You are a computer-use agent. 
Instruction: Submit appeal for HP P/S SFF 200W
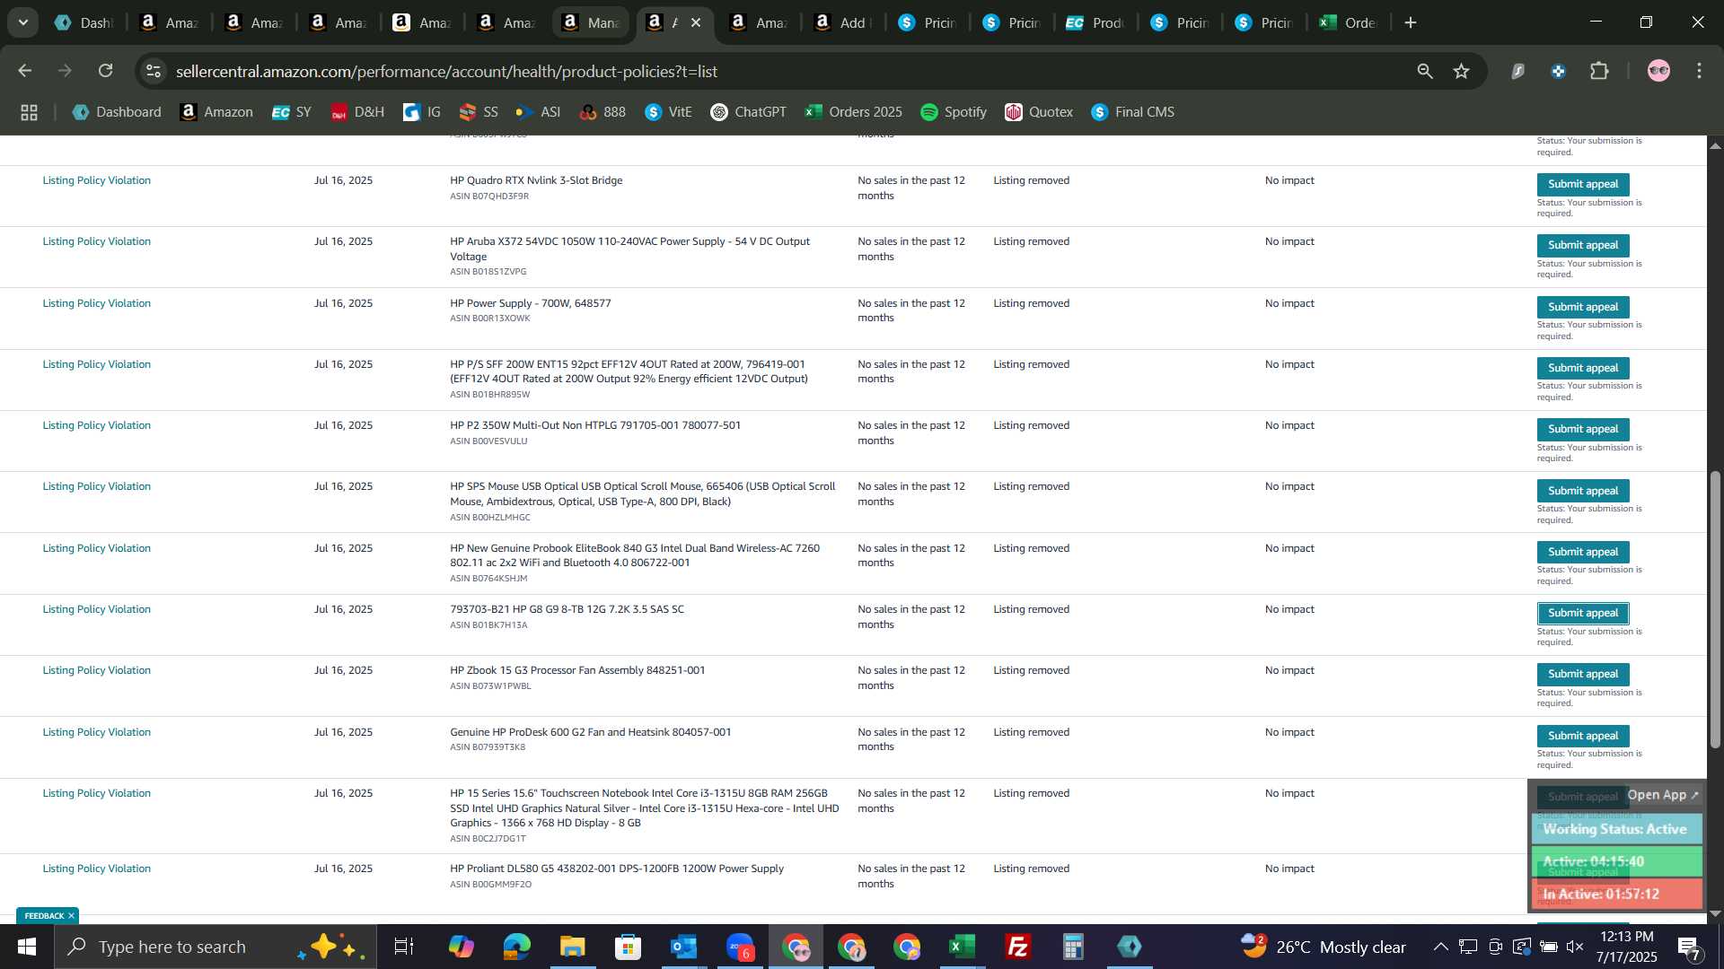[x=1582, y=368]
